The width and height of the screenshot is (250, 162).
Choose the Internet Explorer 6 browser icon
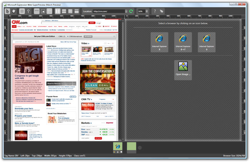pos(207,42)
